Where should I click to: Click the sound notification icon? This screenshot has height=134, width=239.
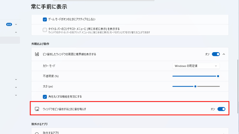coord(37,109)
